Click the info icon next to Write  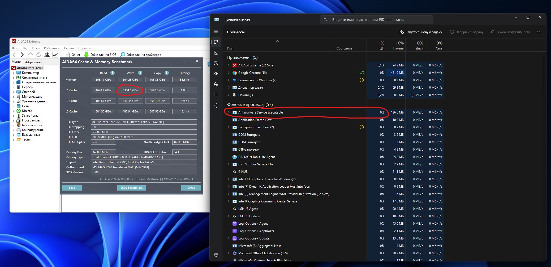pos(140,73)
